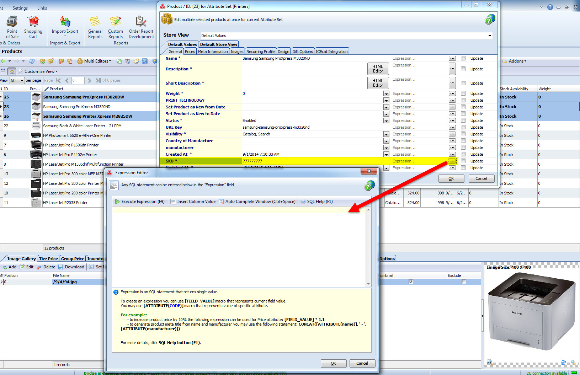
Task: Click the edit product icon
Action: 51,61
